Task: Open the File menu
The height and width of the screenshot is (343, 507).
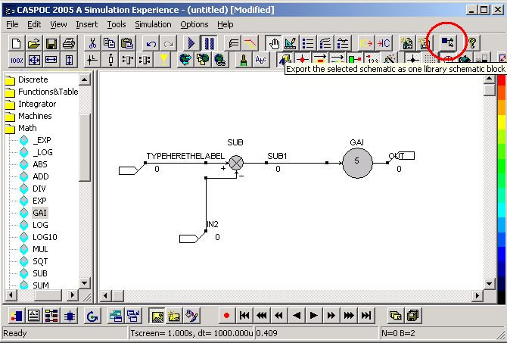Action: tap(12, 24)
